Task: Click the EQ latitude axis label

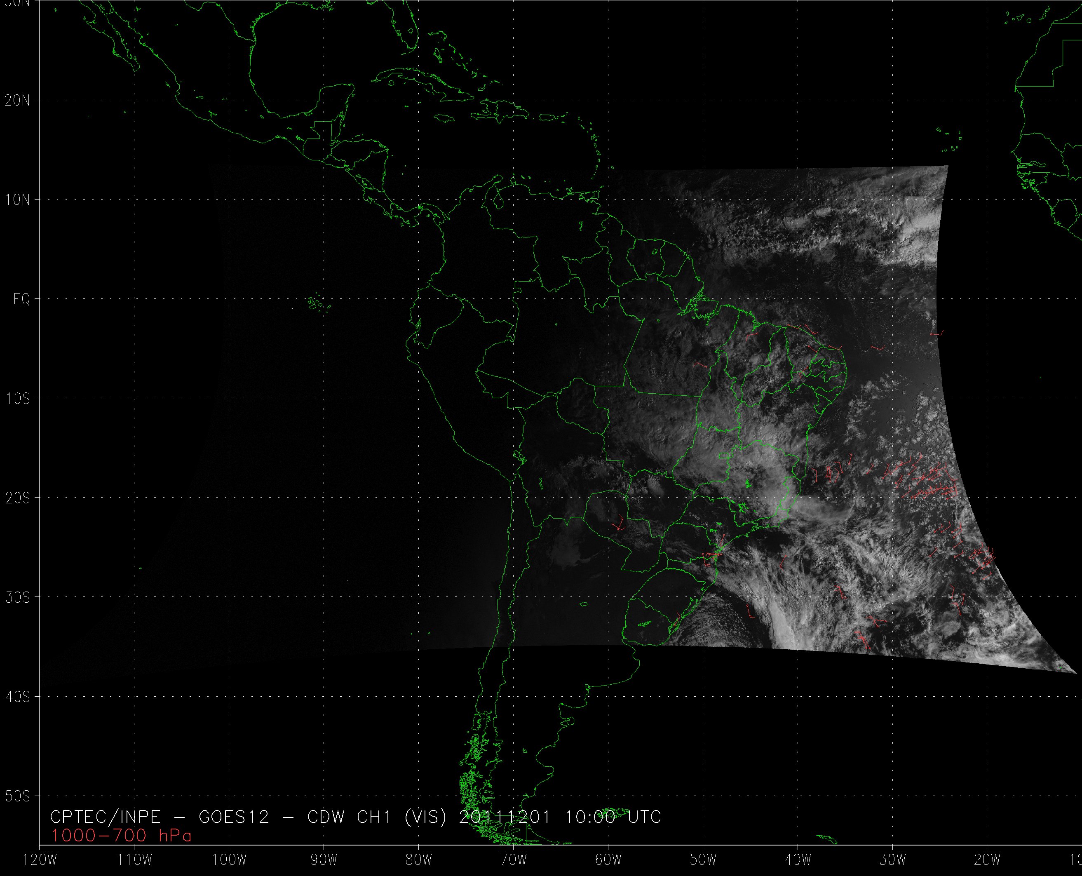Action: 22,299
